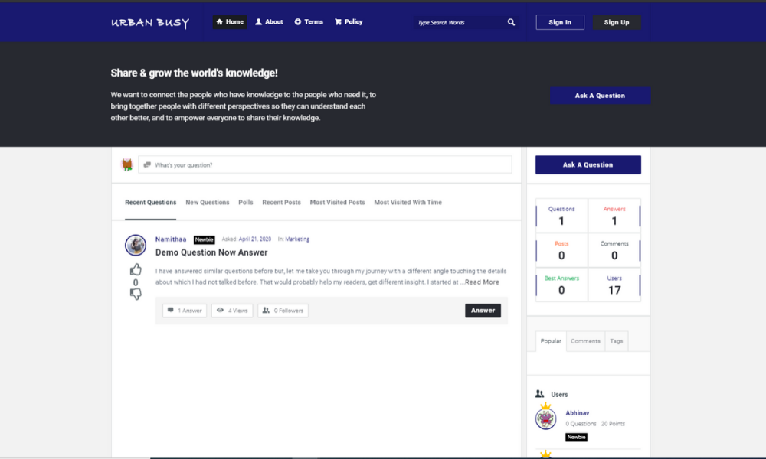This screenshot has height=459, width=766.
Task: Open the 1 Answer count button
Action: (185, 311)
